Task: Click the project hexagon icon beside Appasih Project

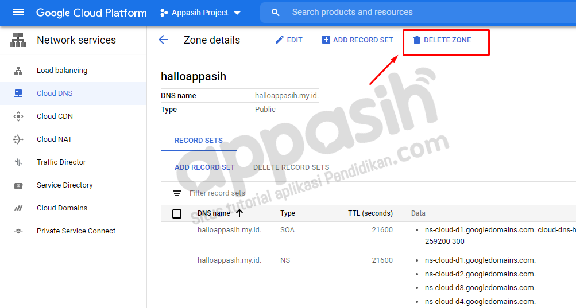Action: click(x=164, y=13)
